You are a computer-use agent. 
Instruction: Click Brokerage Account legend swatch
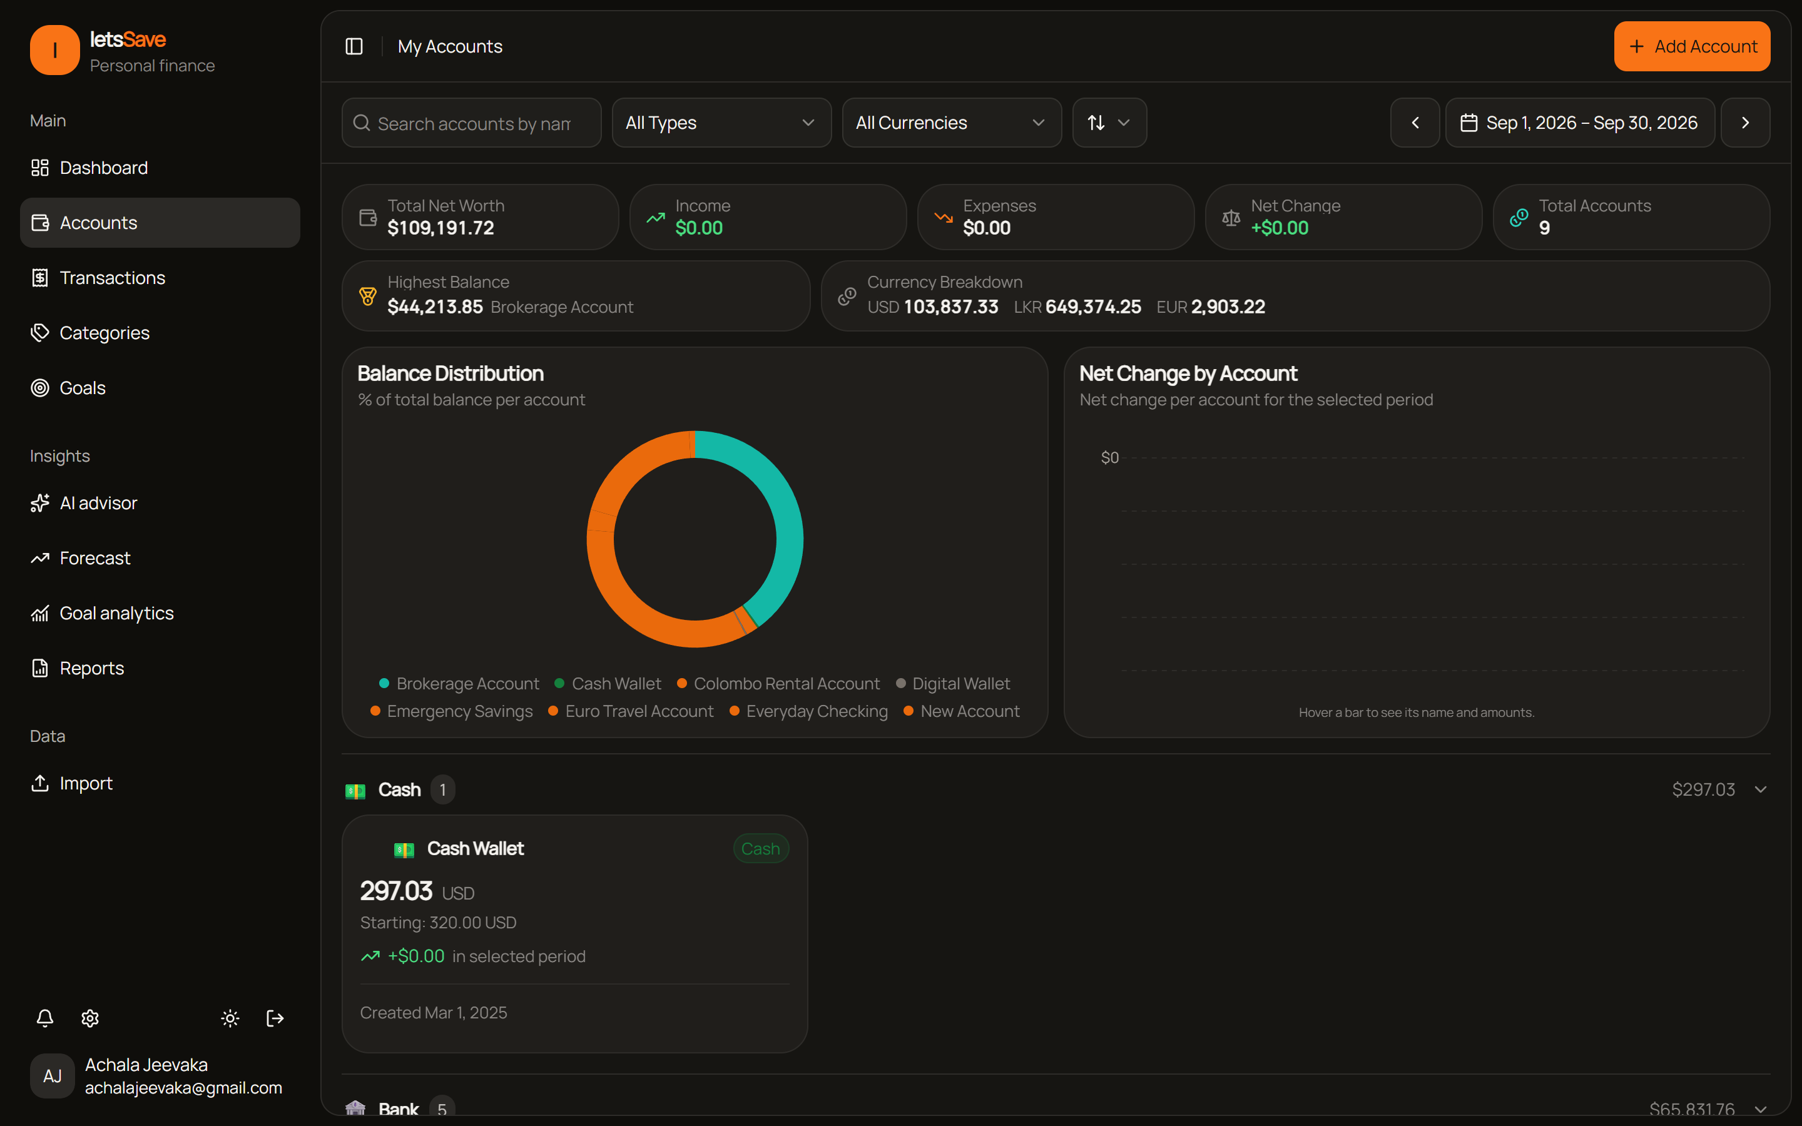pyautogui.click(x=384, y=683)
